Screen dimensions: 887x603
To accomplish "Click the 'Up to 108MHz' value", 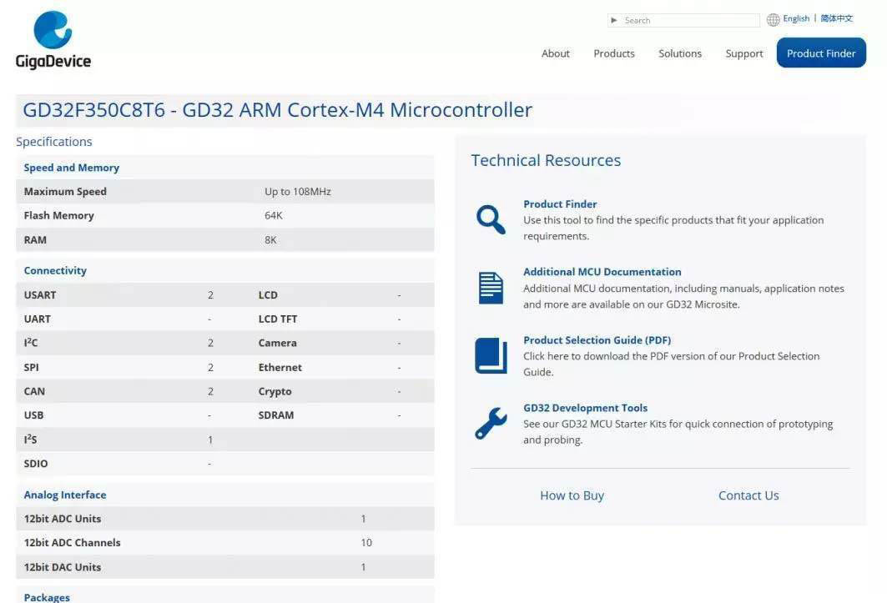I will tap(298, 192).
